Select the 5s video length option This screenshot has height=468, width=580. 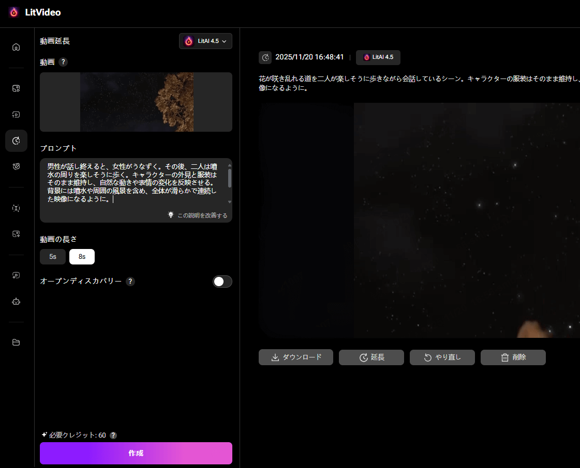tap(52, 256)
